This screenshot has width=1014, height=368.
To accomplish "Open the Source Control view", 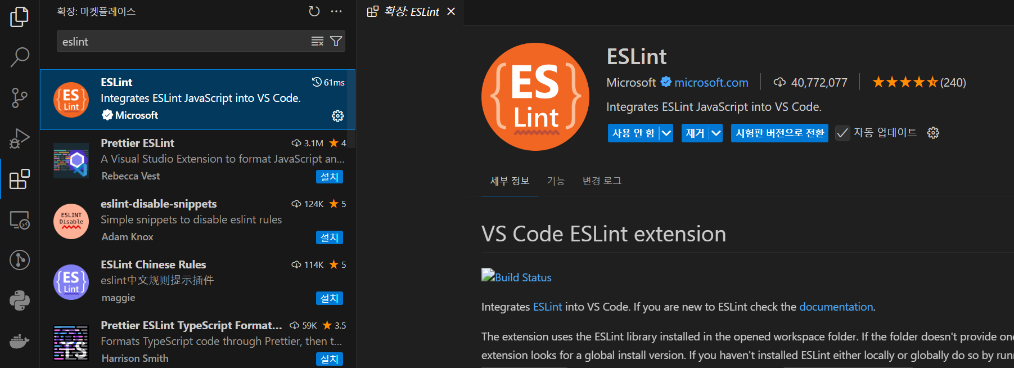I will click(20, 98).
